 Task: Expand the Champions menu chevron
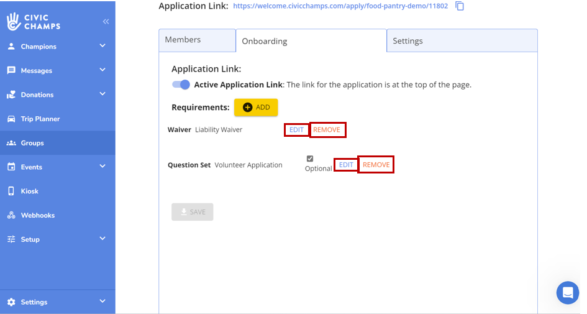(102, 46)
